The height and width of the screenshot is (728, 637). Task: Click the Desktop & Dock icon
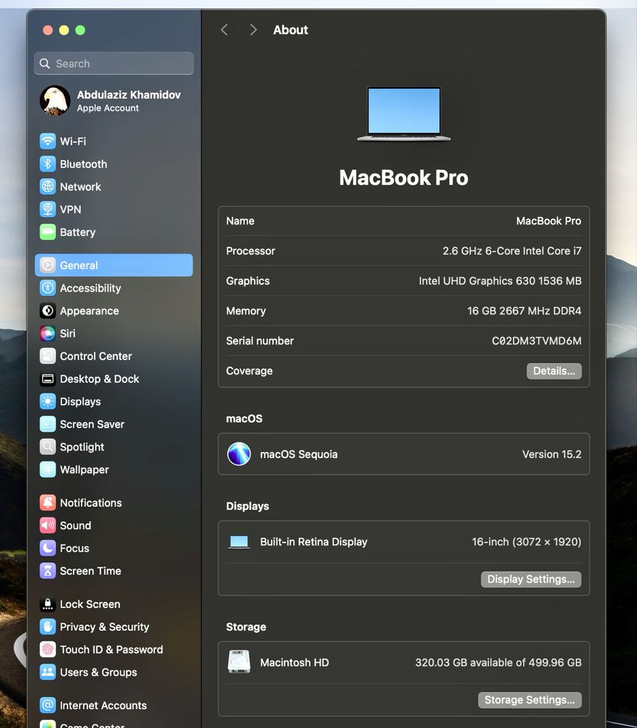pos(47,379)
